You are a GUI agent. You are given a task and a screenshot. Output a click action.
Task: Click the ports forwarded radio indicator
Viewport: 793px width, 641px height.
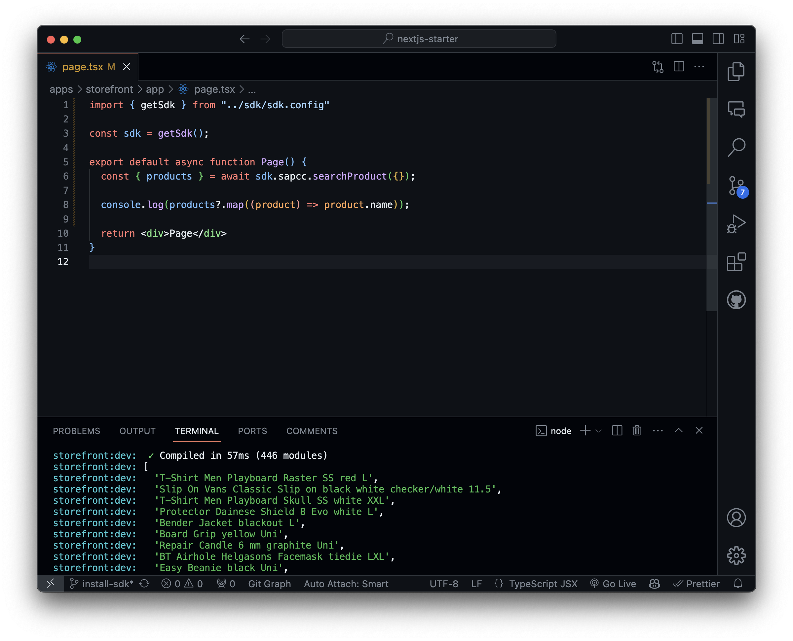226,584
